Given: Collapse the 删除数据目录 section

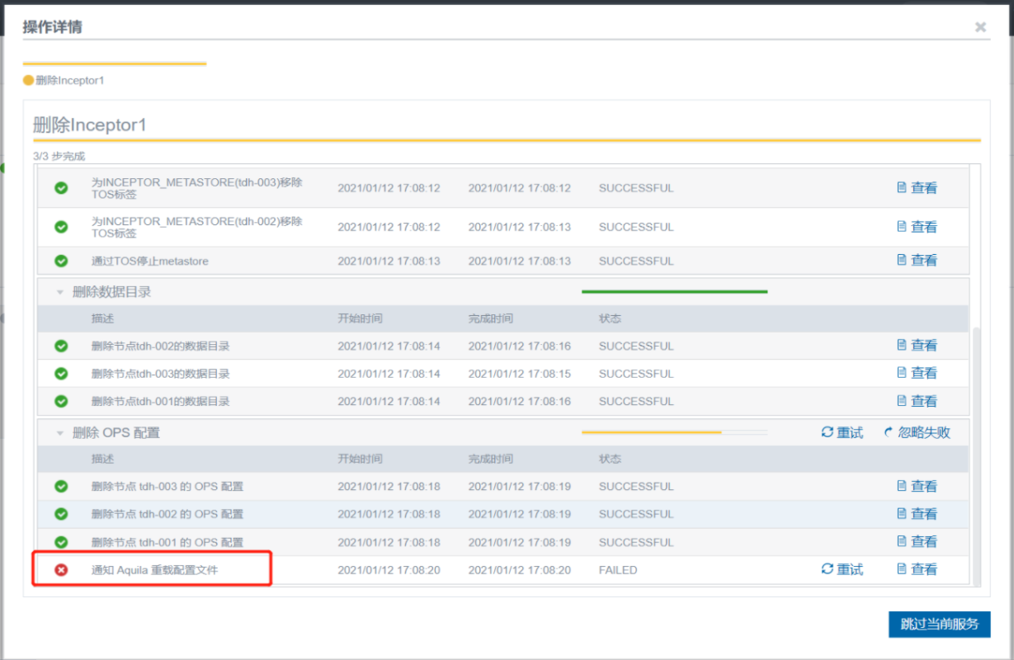Looking at the screenshot, I should coord(59,292).
